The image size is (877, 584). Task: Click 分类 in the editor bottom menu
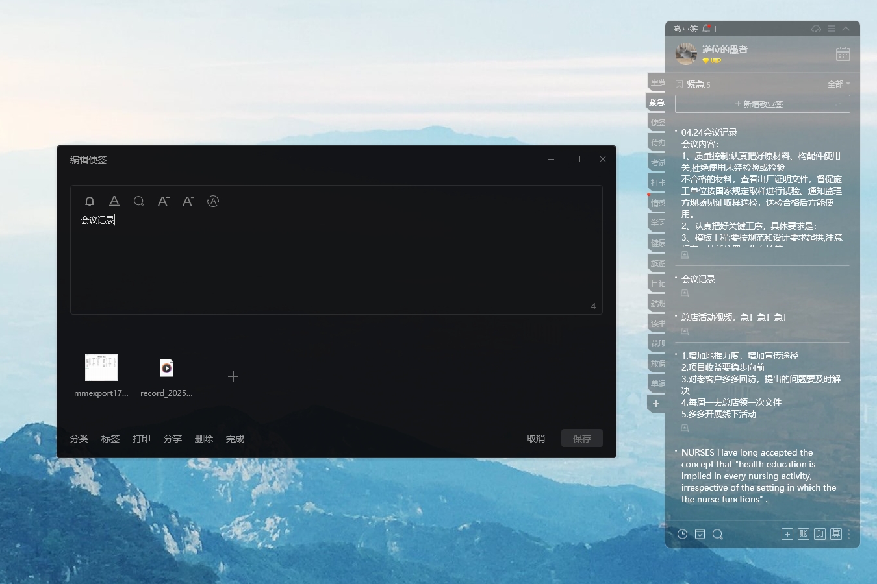tap(79, 439)
